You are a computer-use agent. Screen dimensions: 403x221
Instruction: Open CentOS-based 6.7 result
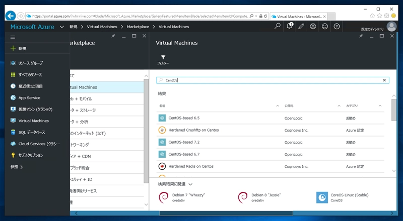271,154
